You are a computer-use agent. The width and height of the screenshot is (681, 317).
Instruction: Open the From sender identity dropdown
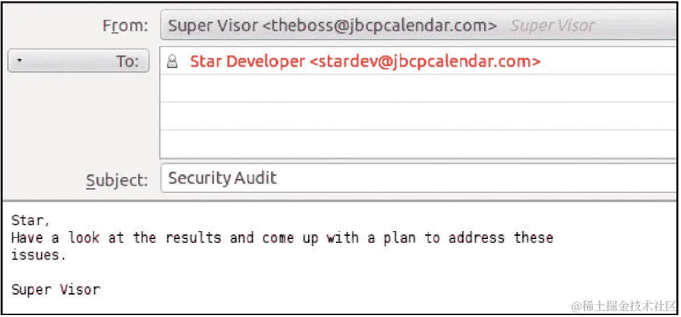[x=419, y=26]
